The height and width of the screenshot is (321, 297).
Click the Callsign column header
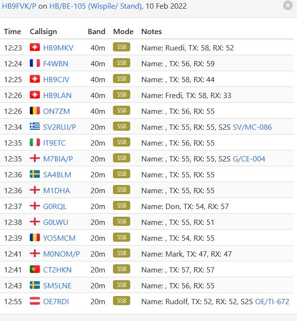(43, 32)
